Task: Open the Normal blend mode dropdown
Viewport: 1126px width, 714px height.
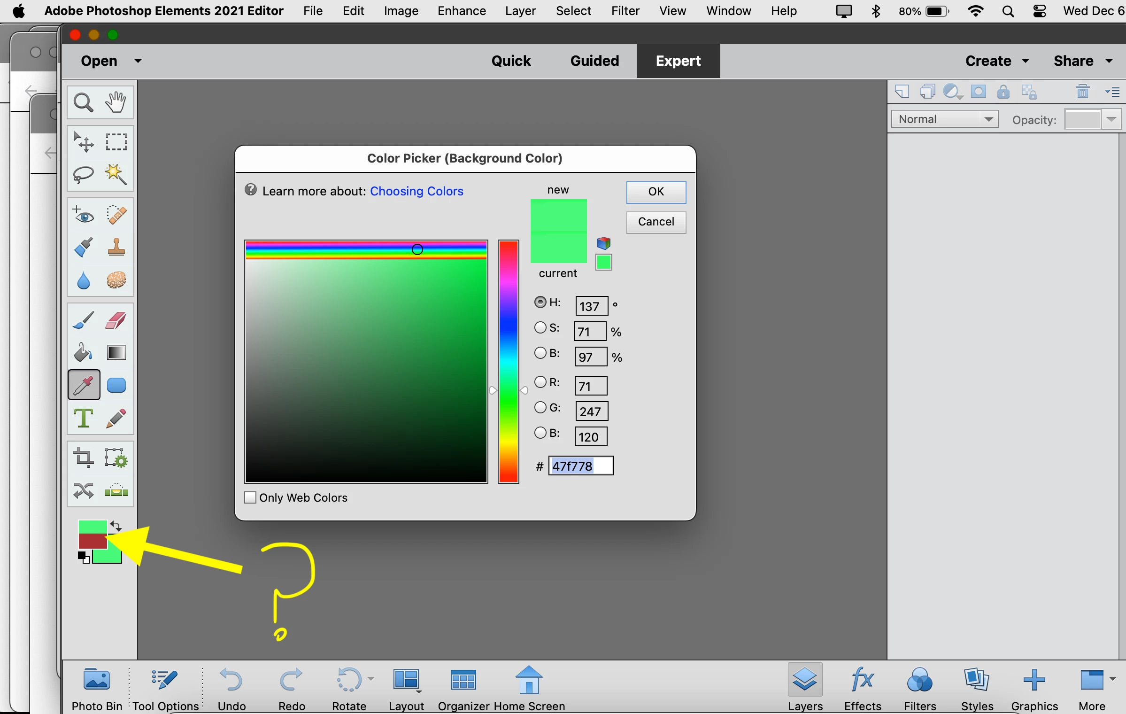Action: (x=945, y=119)
